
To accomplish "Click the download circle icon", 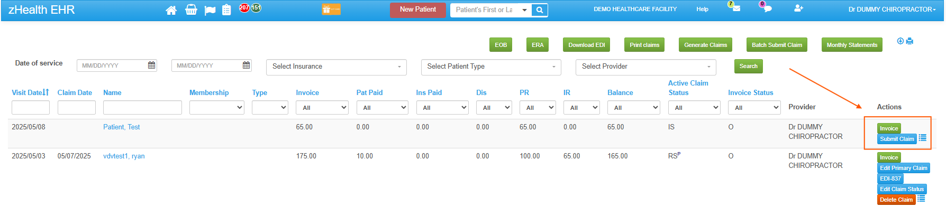I will pyautogui.click(x=900, y=41).
